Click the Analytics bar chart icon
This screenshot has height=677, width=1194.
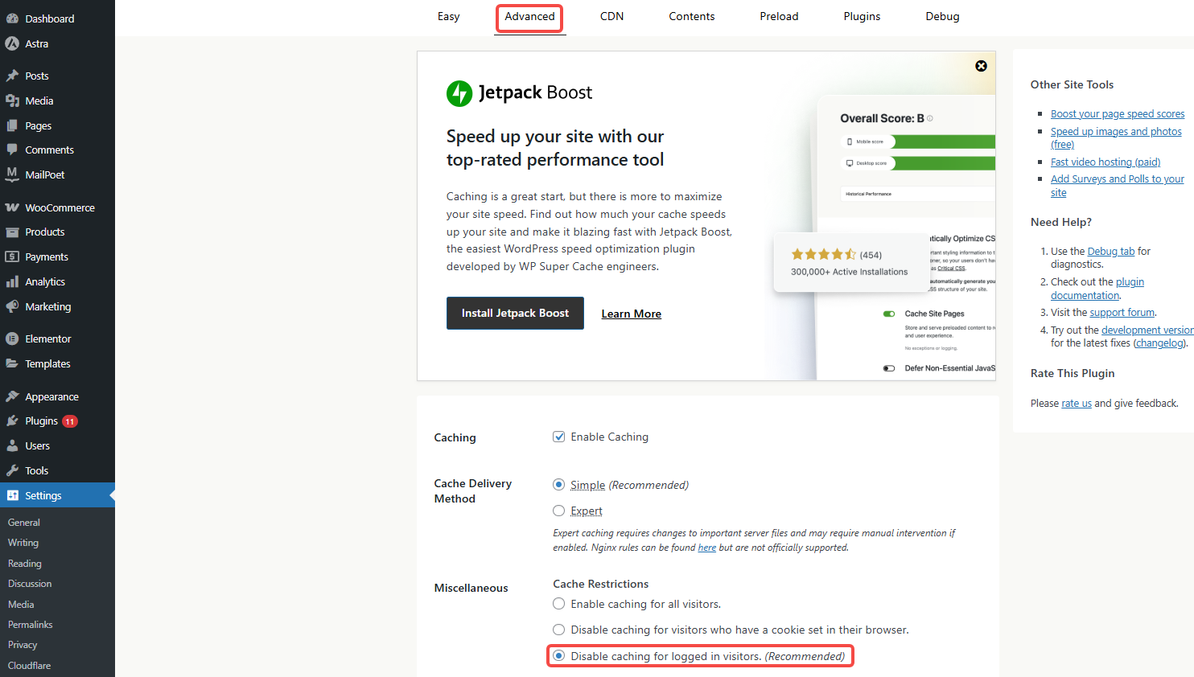12,282
